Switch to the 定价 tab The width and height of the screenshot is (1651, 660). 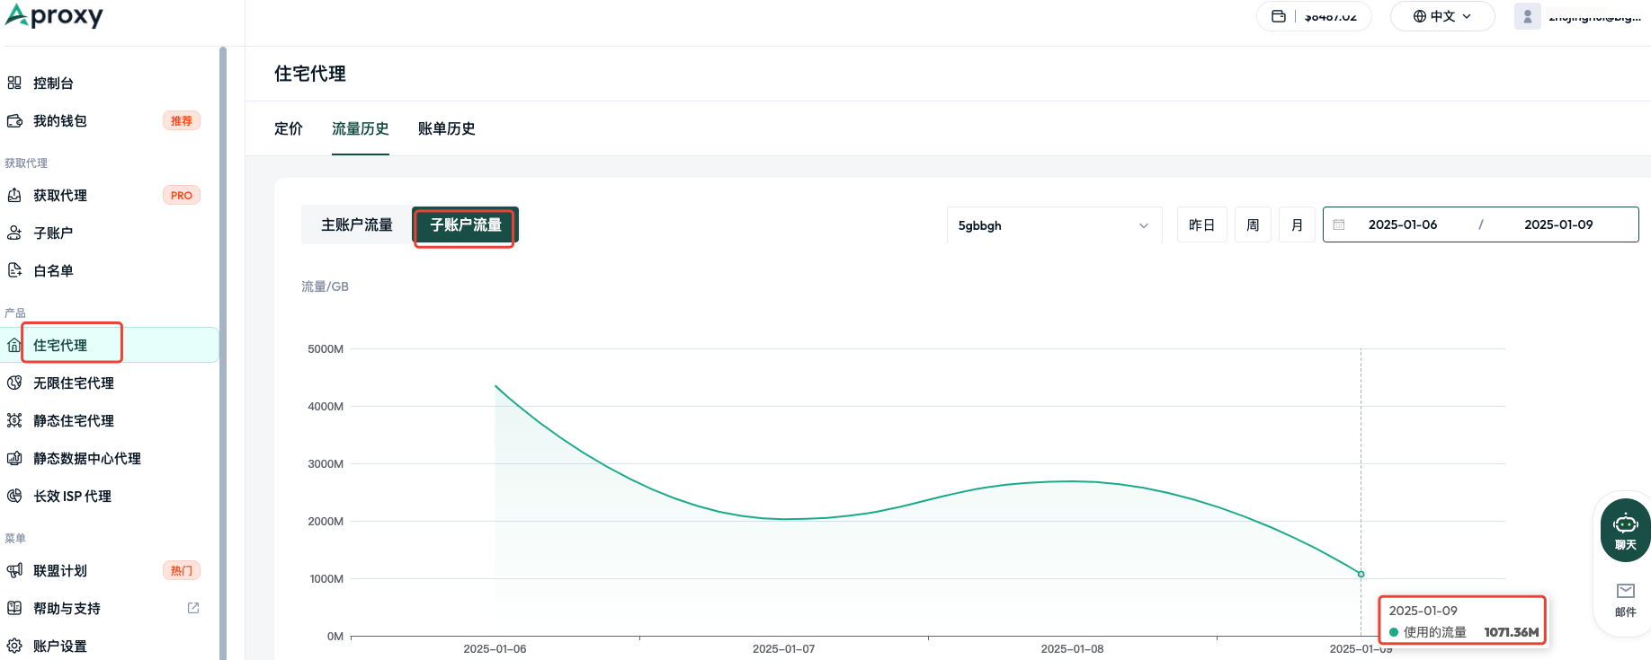tap(289, 128)
